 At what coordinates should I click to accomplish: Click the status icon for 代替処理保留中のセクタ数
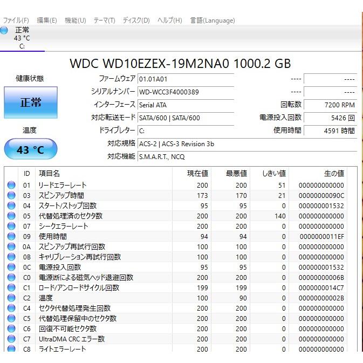coord(11,318)
